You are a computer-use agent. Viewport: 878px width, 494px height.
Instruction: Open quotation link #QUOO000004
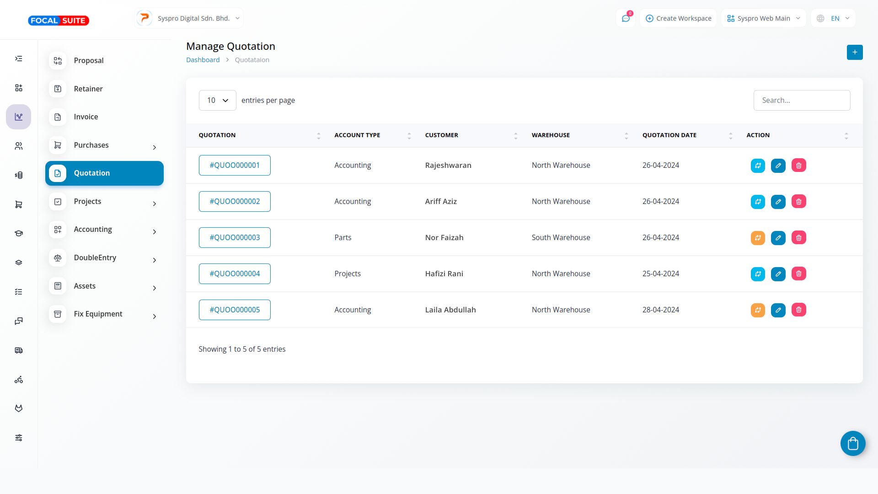click(235, 274)
